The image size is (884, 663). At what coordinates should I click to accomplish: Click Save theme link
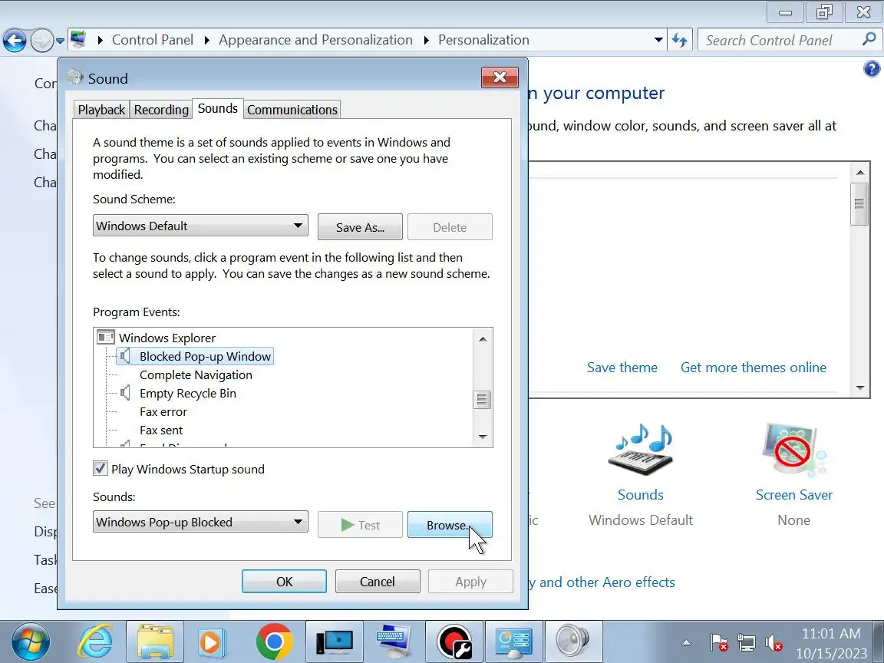tap(622, 368)
